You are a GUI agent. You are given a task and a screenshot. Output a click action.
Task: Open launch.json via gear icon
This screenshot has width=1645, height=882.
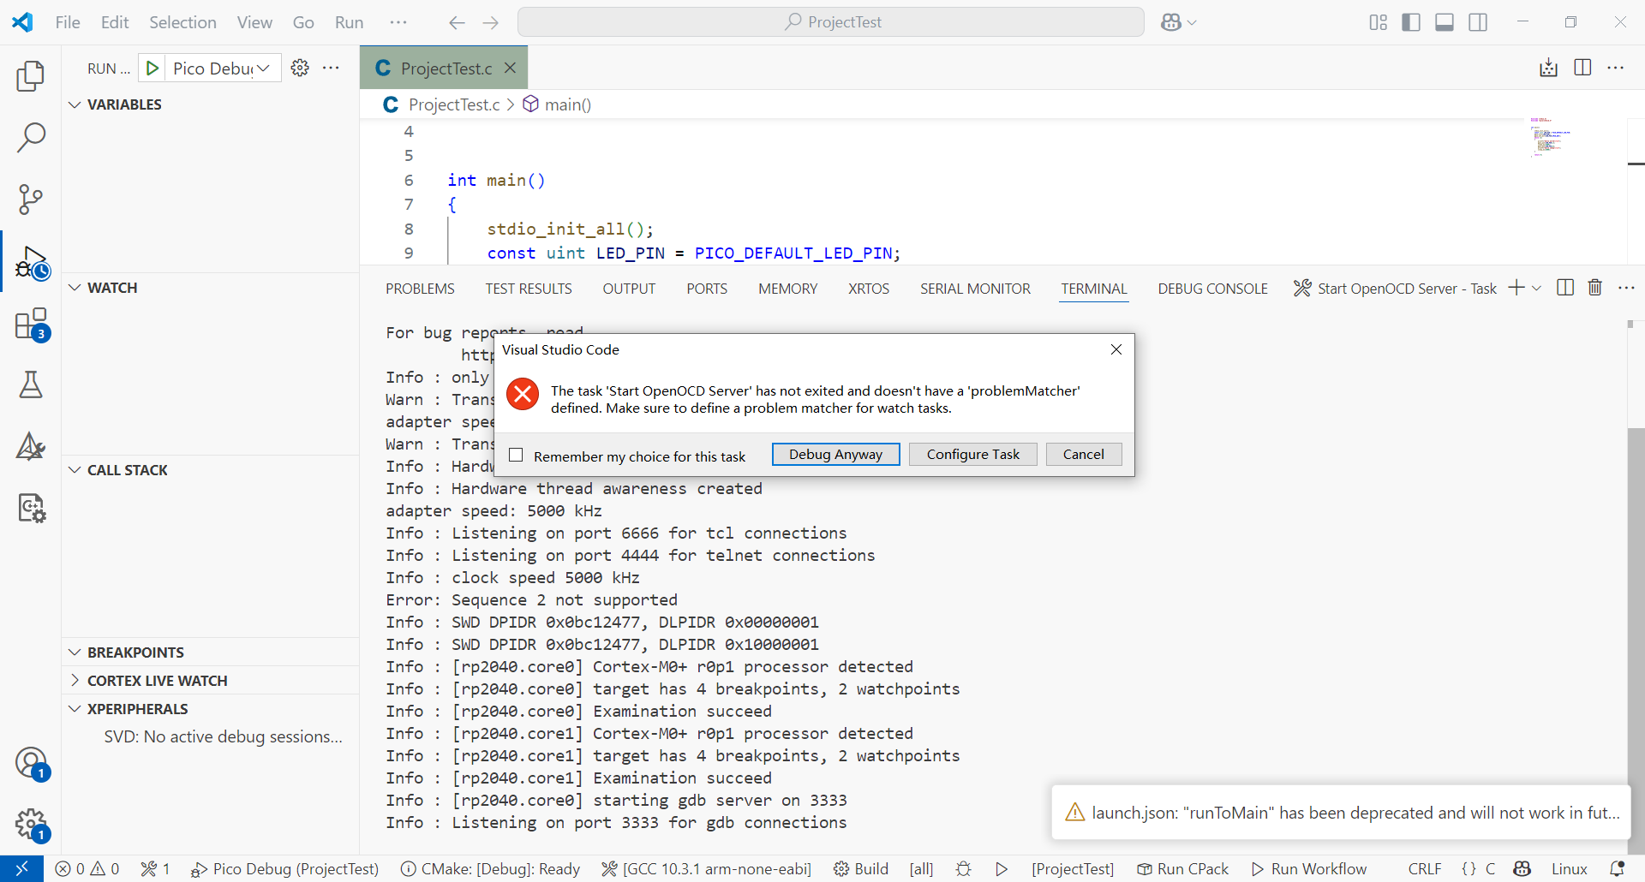(x=300, y=68)
